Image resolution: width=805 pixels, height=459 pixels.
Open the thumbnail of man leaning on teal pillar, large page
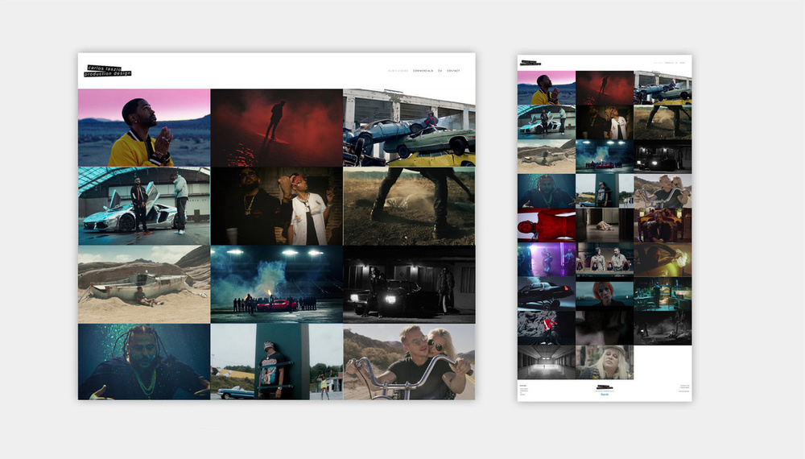click(277, 362)
